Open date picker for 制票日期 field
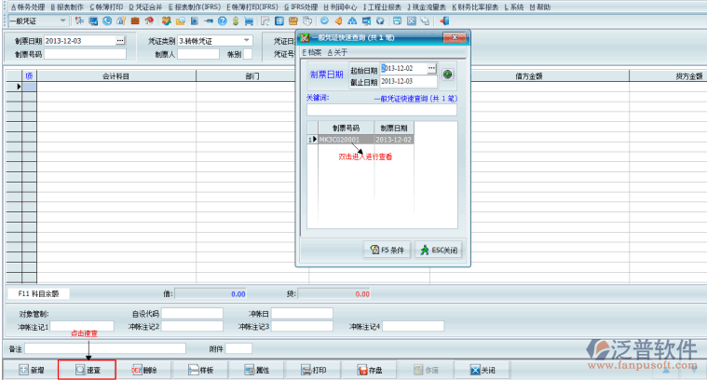 [x=119, y=41]
